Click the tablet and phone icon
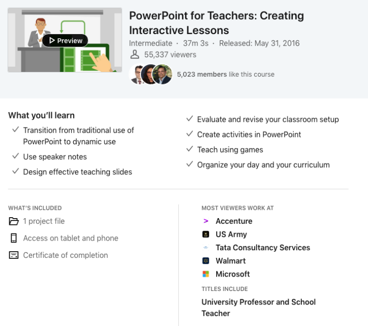 coord(13,238)
